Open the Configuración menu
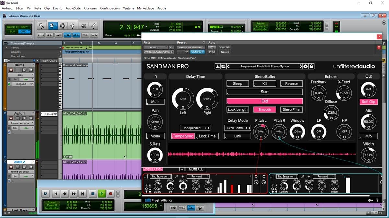The width and height of the screenshot is (389, 218). pyautogui.click(x=110, y=8)
